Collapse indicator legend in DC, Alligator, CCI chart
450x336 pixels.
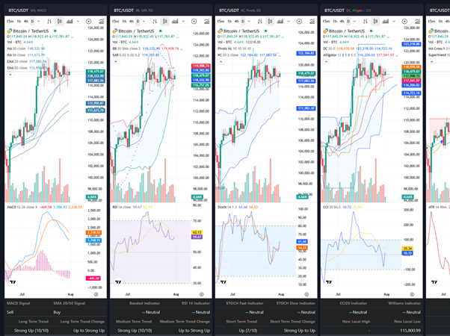click(x=326, y=62)
